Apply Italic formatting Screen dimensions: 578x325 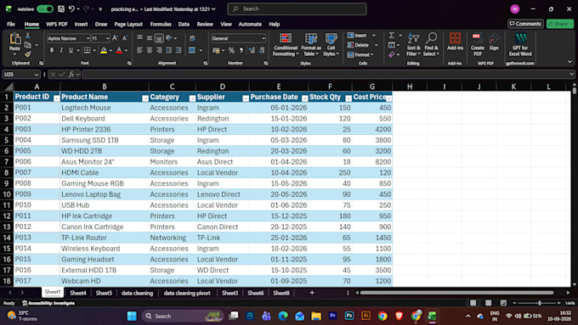(61, 50)
